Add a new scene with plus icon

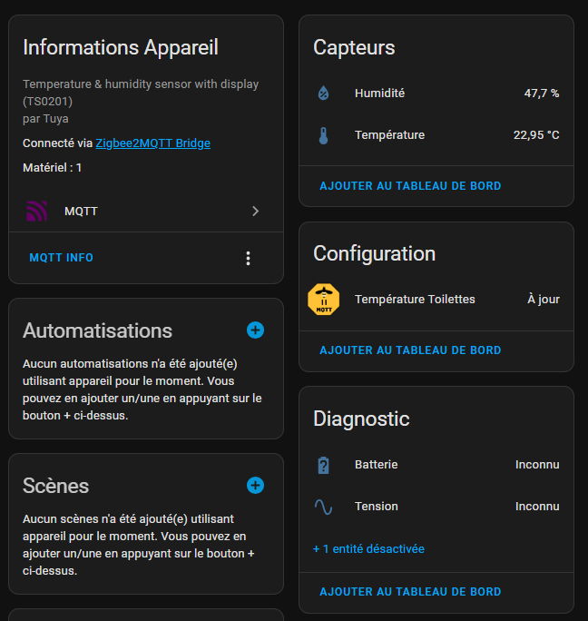[x=255, y=486]
